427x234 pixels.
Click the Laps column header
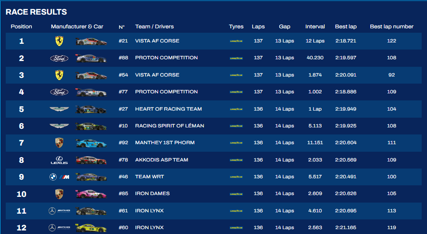(258, 27)
